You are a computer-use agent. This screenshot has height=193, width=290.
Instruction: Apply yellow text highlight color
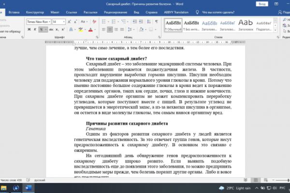(81, 29)
